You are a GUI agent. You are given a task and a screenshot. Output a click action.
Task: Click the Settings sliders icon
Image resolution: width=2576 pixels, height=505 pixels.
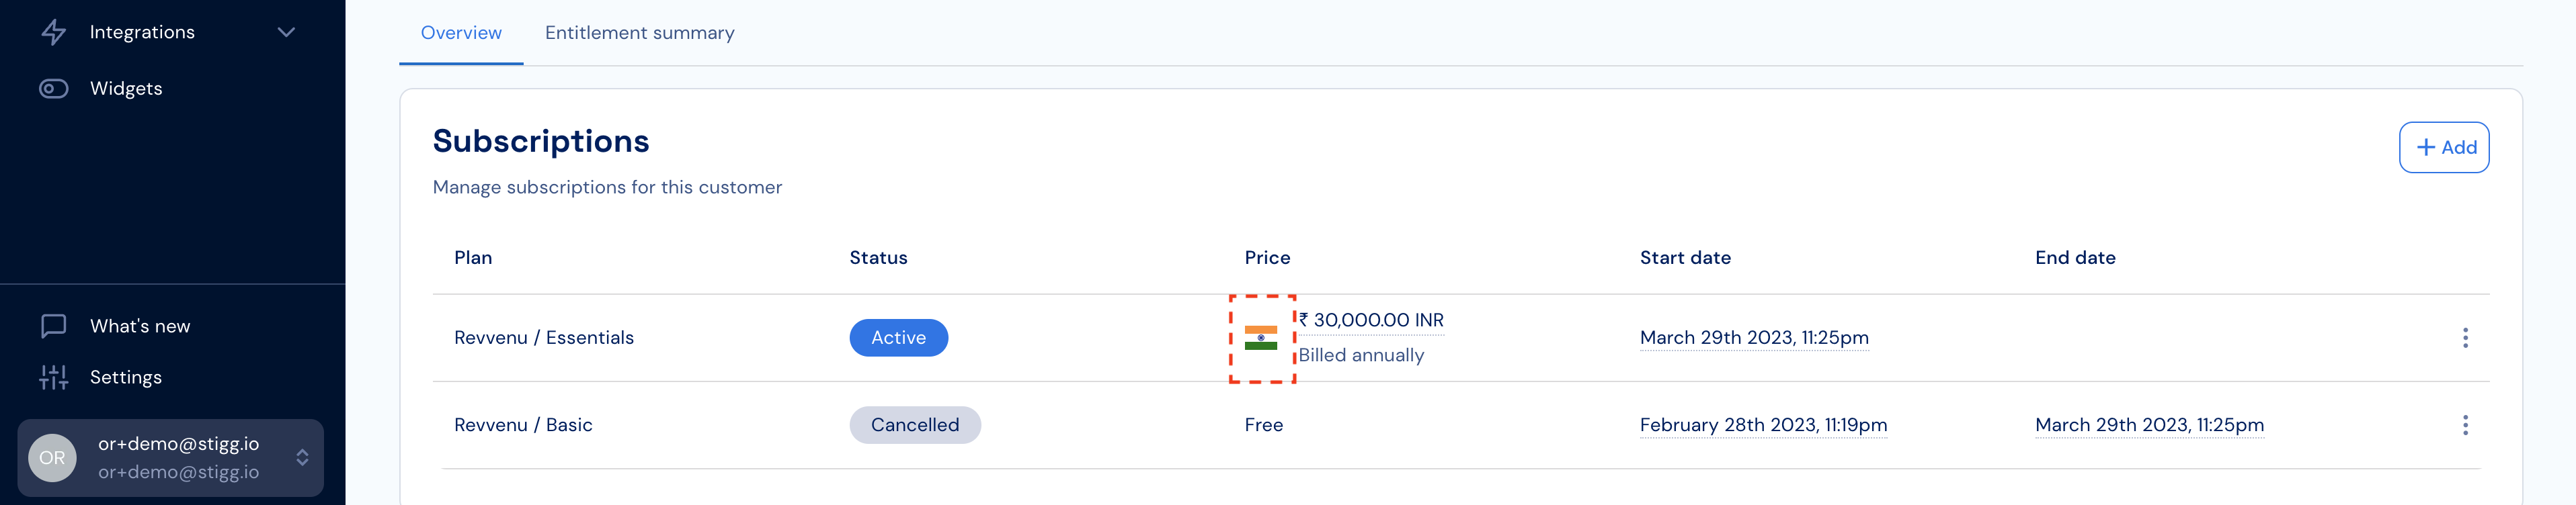[x=53, y=377]
